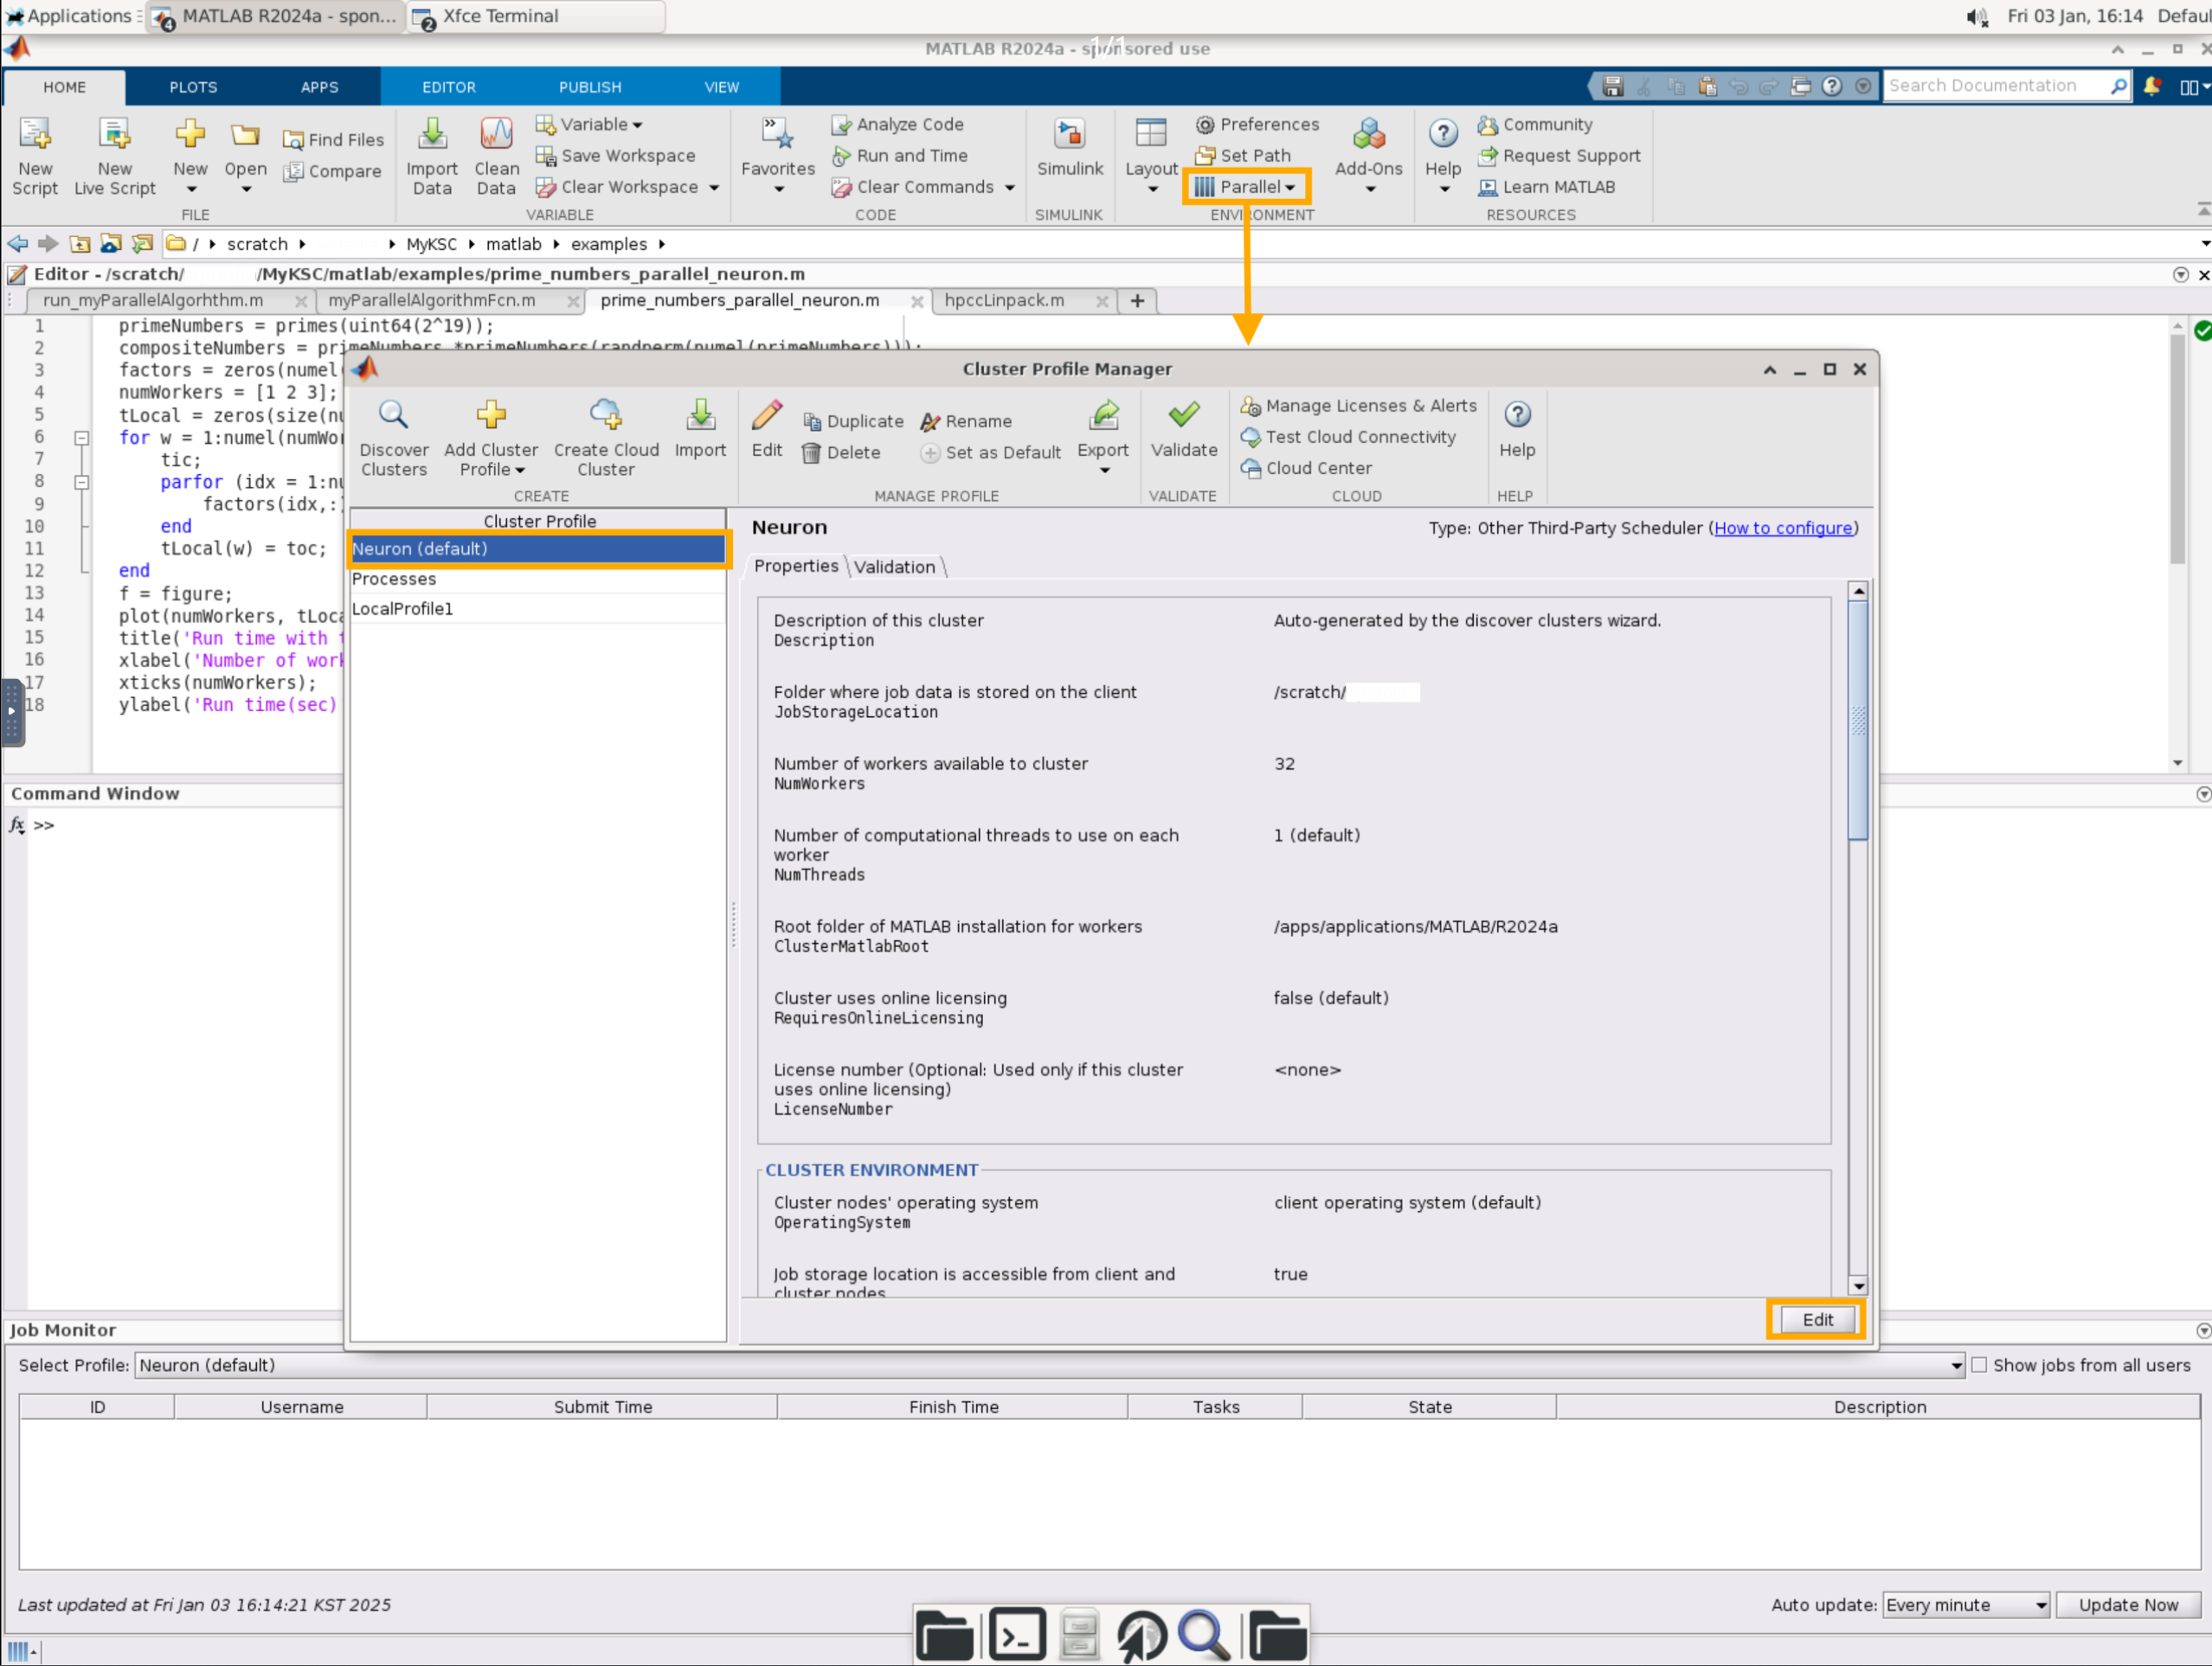Open the Parallel dropdown menu
2212x1666 pixels.
pyautogui.click(x=1245, y=187)
